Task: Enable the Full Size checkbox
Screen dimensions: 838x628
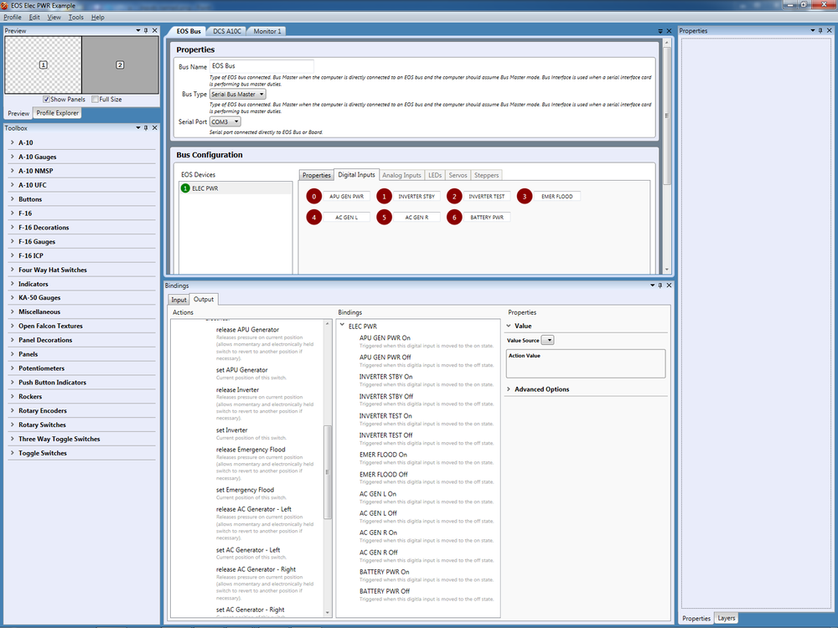Action: click(95, 100)
